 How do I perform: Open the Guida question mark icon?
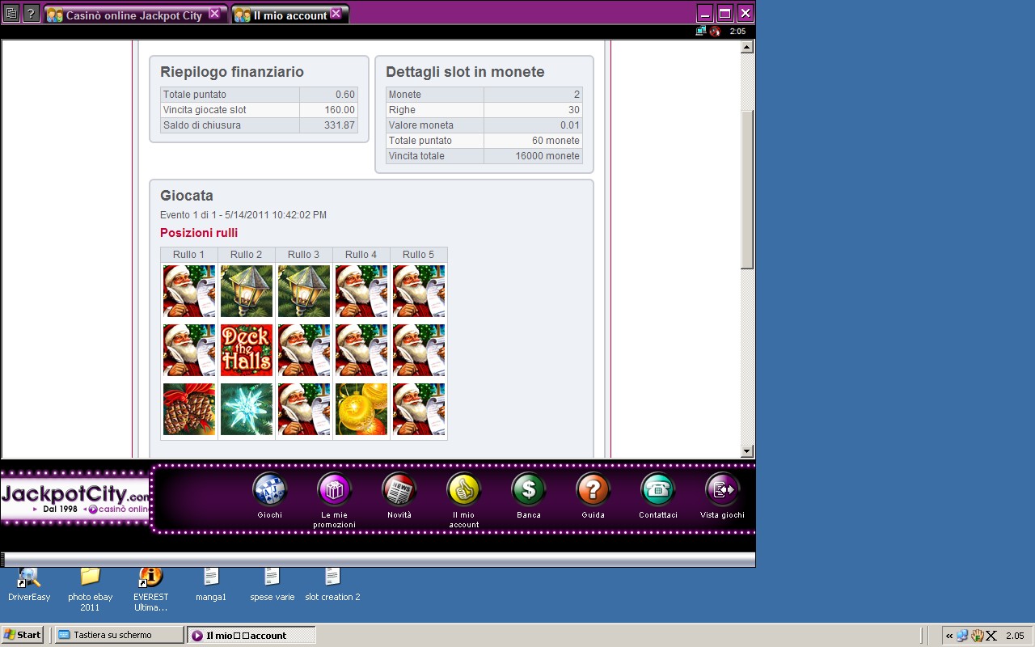593,489
